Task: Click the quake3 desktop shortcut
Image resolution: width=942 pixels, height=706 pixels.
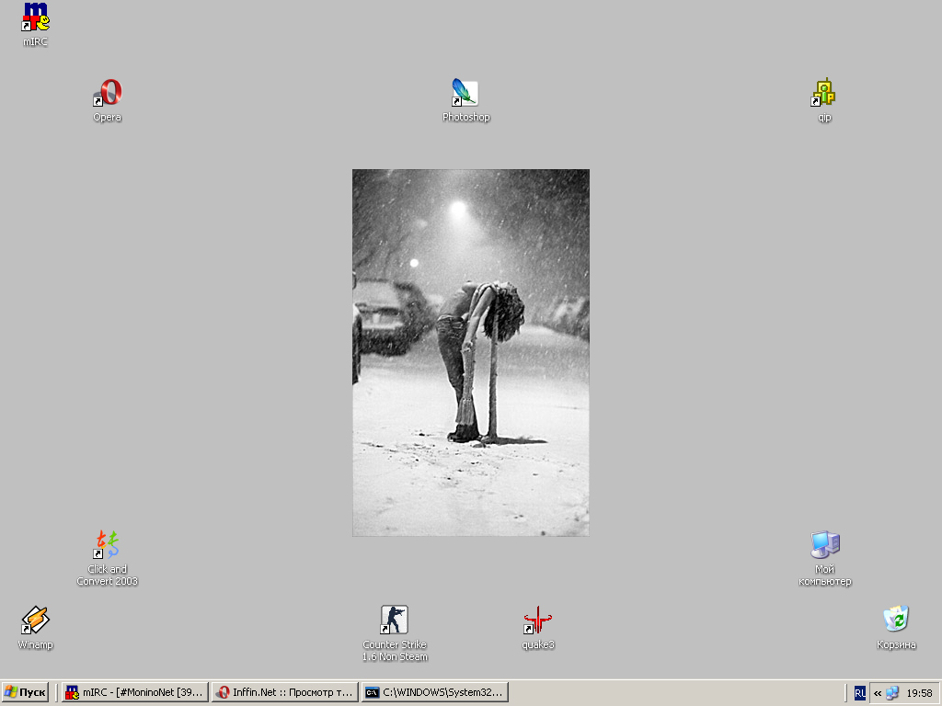Action: [x=538, y=621]
